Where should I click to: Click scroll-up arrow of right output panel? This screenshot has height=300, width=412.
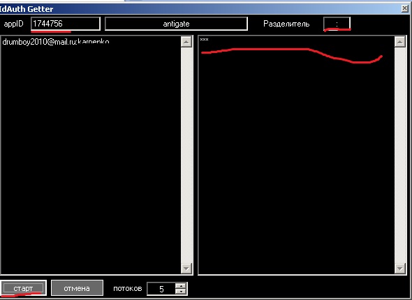coord(400,42)
